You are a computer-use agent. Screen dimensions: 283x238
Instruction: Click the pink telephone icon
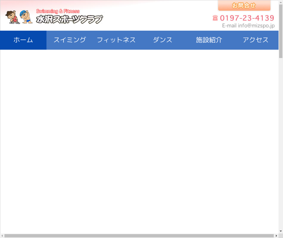tap(215, 18)
